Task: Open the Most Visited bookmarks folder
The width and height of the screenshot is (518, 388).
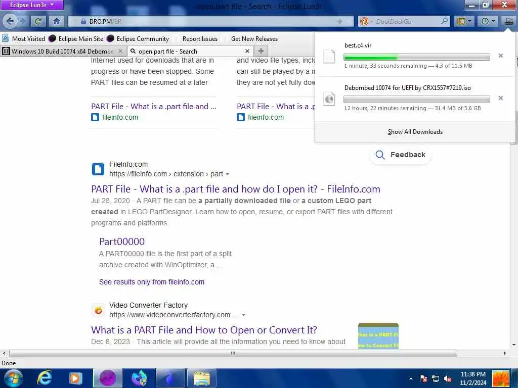Action: (x=23, y=38)
